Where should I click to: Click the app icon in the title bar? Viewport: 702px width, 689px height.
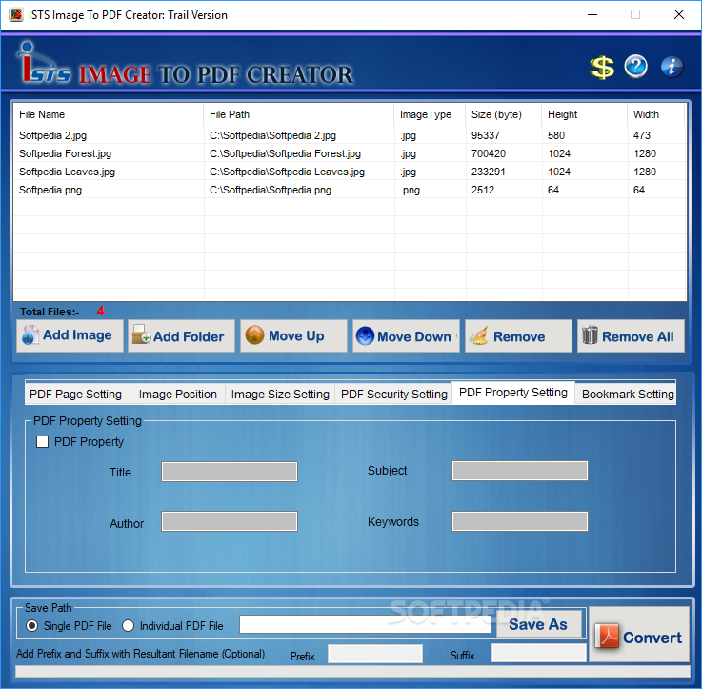click(16, 15)
